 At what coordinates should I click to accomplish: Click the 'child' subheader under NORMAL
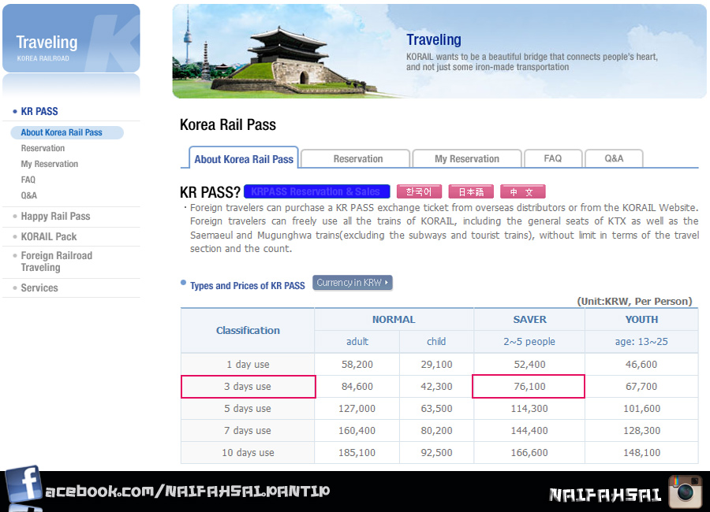coord(436,342)
